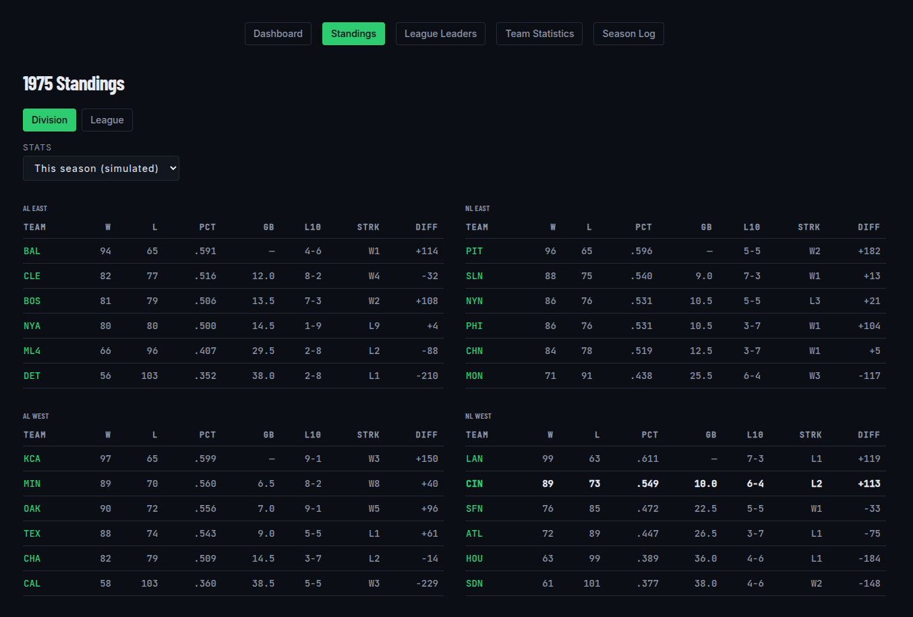Click TEX team link
Image resolution: width=913 pixels, height=617 pixels.
pyautogui.click(x=32, y=533)
